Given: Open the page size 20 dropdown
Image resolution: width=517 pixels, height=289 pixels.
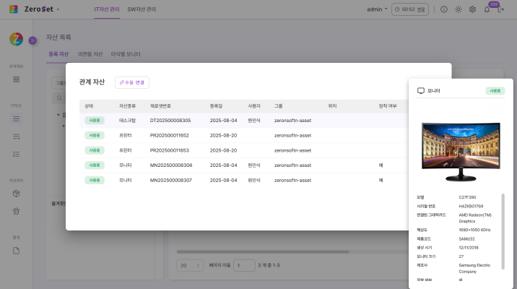Looking at the screenshot, I should coord(190,265).
